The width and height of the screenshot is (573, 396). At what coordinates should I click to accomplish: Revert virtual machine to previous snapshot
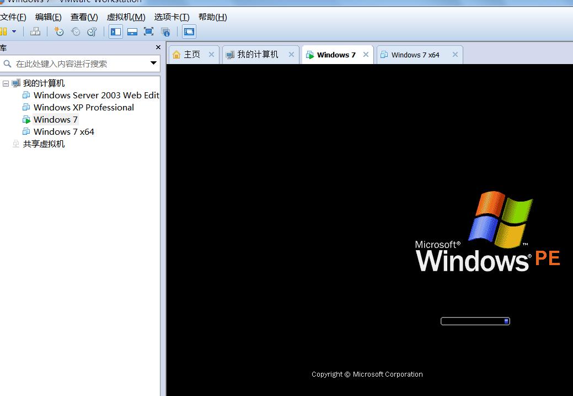[76, 31]
